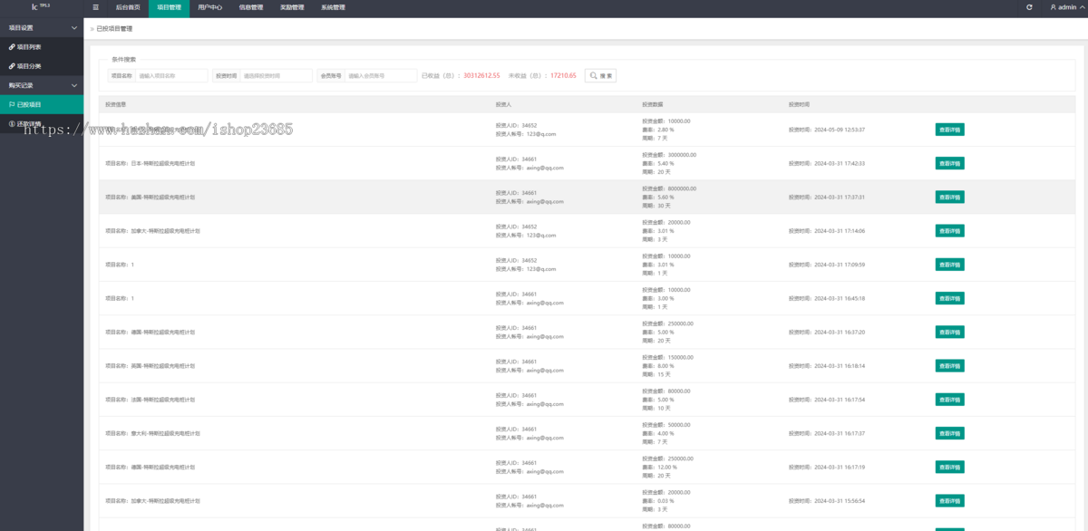View details for 2024-03-31 16:17:37 investment
This screenshot has height=531, width=1088.
pyautogui.click(x=949, y=433)
